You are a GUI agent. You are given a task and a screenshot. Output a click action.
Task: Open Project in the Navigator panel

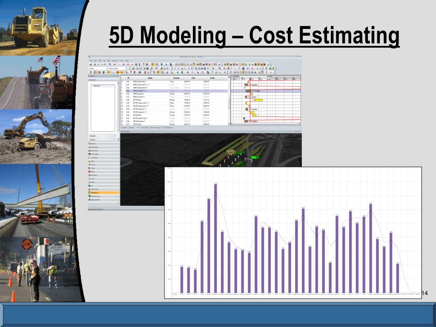tap(103, 143)
